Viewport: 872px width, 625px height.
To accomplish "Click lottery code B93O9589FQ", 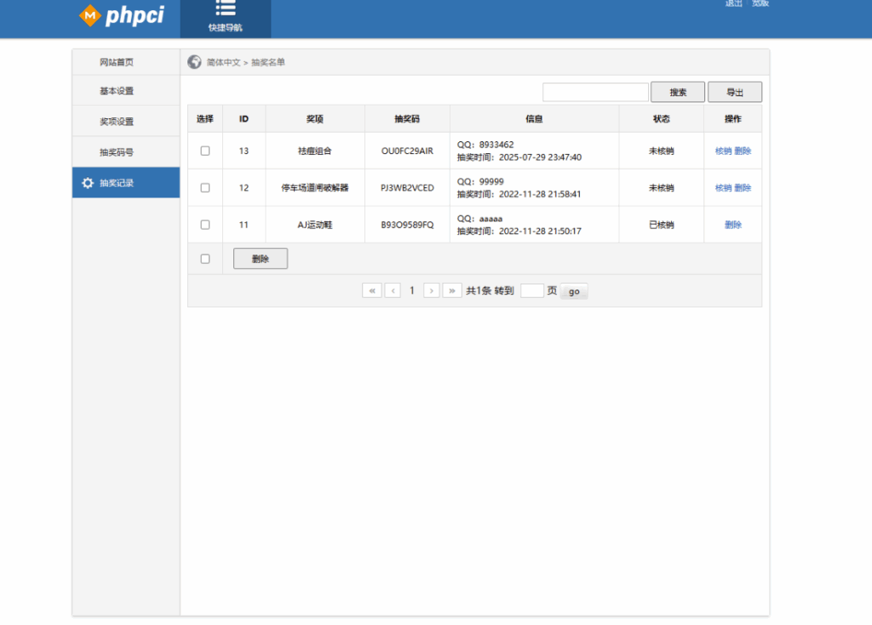I will 407,225.
